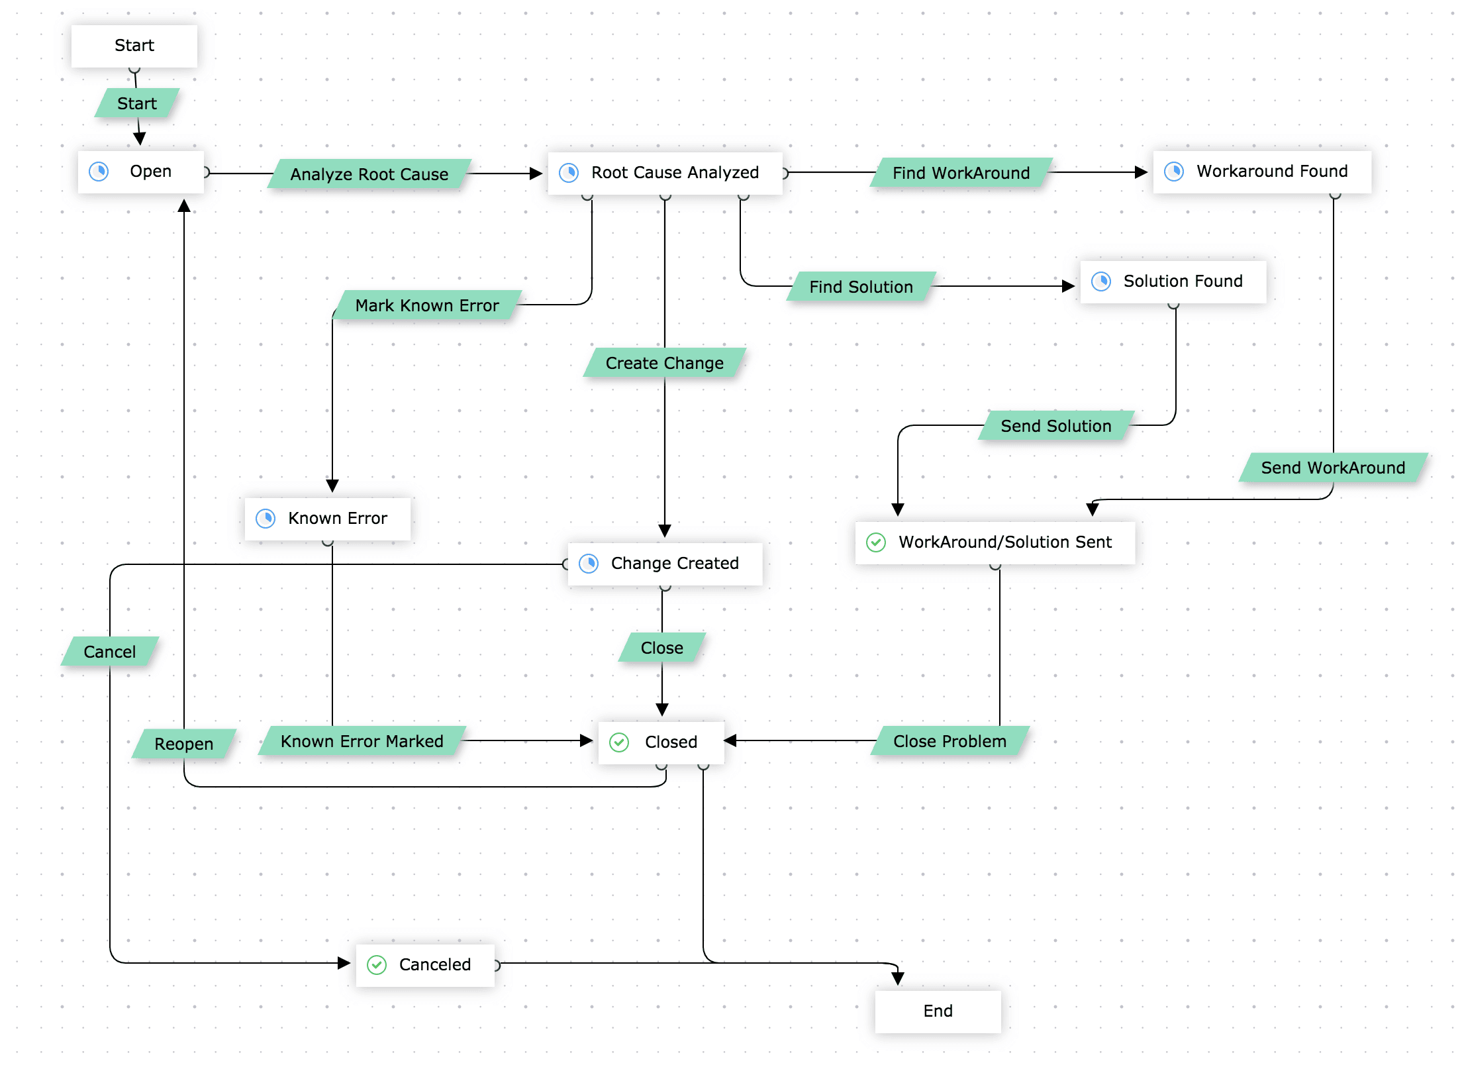
Task: Click the Change Created state text
Action: pyautogui.click(x=675, y=564)
